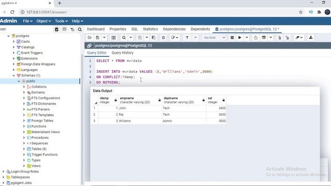The height and width of the screenshot is (186, 331).
Task: Open a new browser tab
Action: (59, 3)
